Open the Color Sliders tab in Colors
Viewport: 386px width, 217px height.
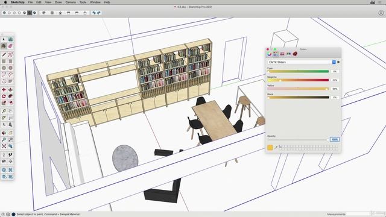[x=276, y=54]
